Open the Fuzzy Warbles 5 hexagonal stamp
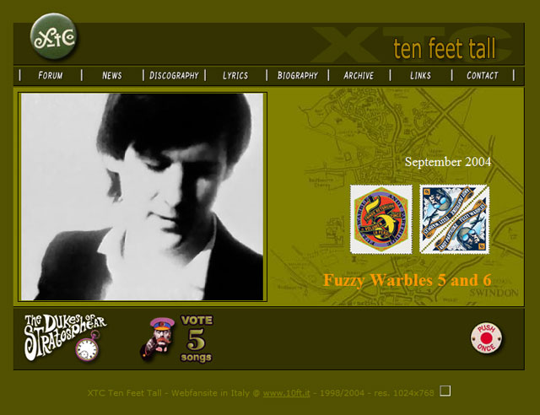The image size is (540, 415). click(x=381, y=219)
